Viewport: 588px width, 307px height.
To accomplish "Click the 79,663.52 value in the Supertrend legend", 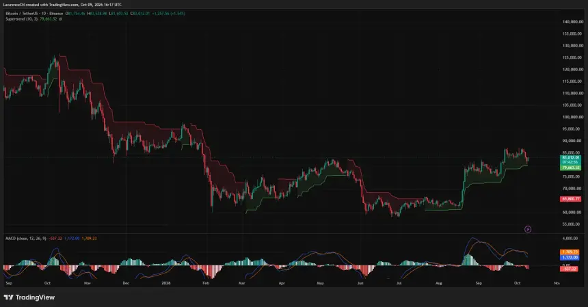I will click(x=49, y=18).
